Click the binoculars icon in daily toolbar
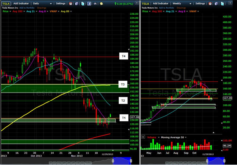 [x=95, y=4]
